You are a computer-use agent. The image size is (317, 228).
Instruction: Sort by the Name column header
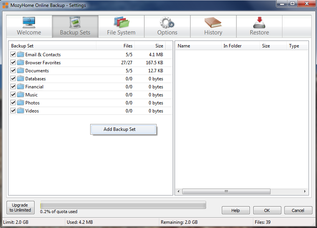click(x=198, y=46)
